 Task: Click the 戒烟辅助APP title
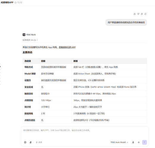tap(7, 2)
